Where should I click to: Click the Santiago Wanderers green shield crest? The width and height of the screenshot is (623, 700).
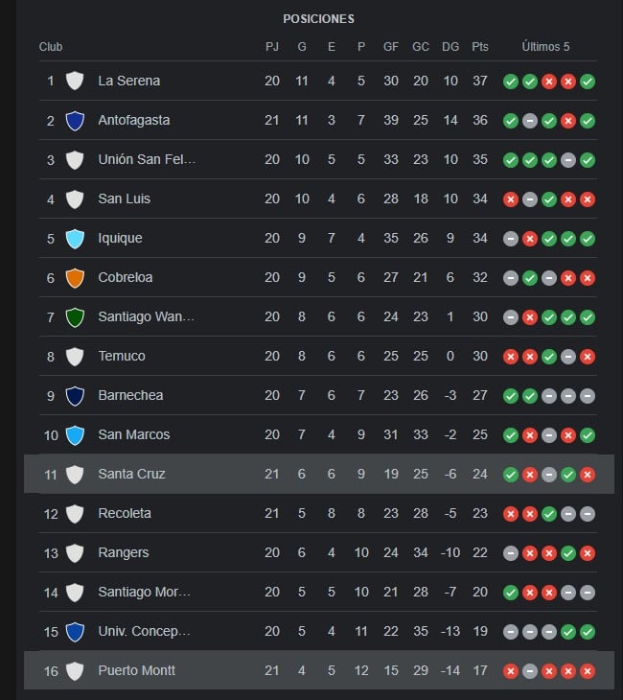pyautogui.click(x=75, y=317)
